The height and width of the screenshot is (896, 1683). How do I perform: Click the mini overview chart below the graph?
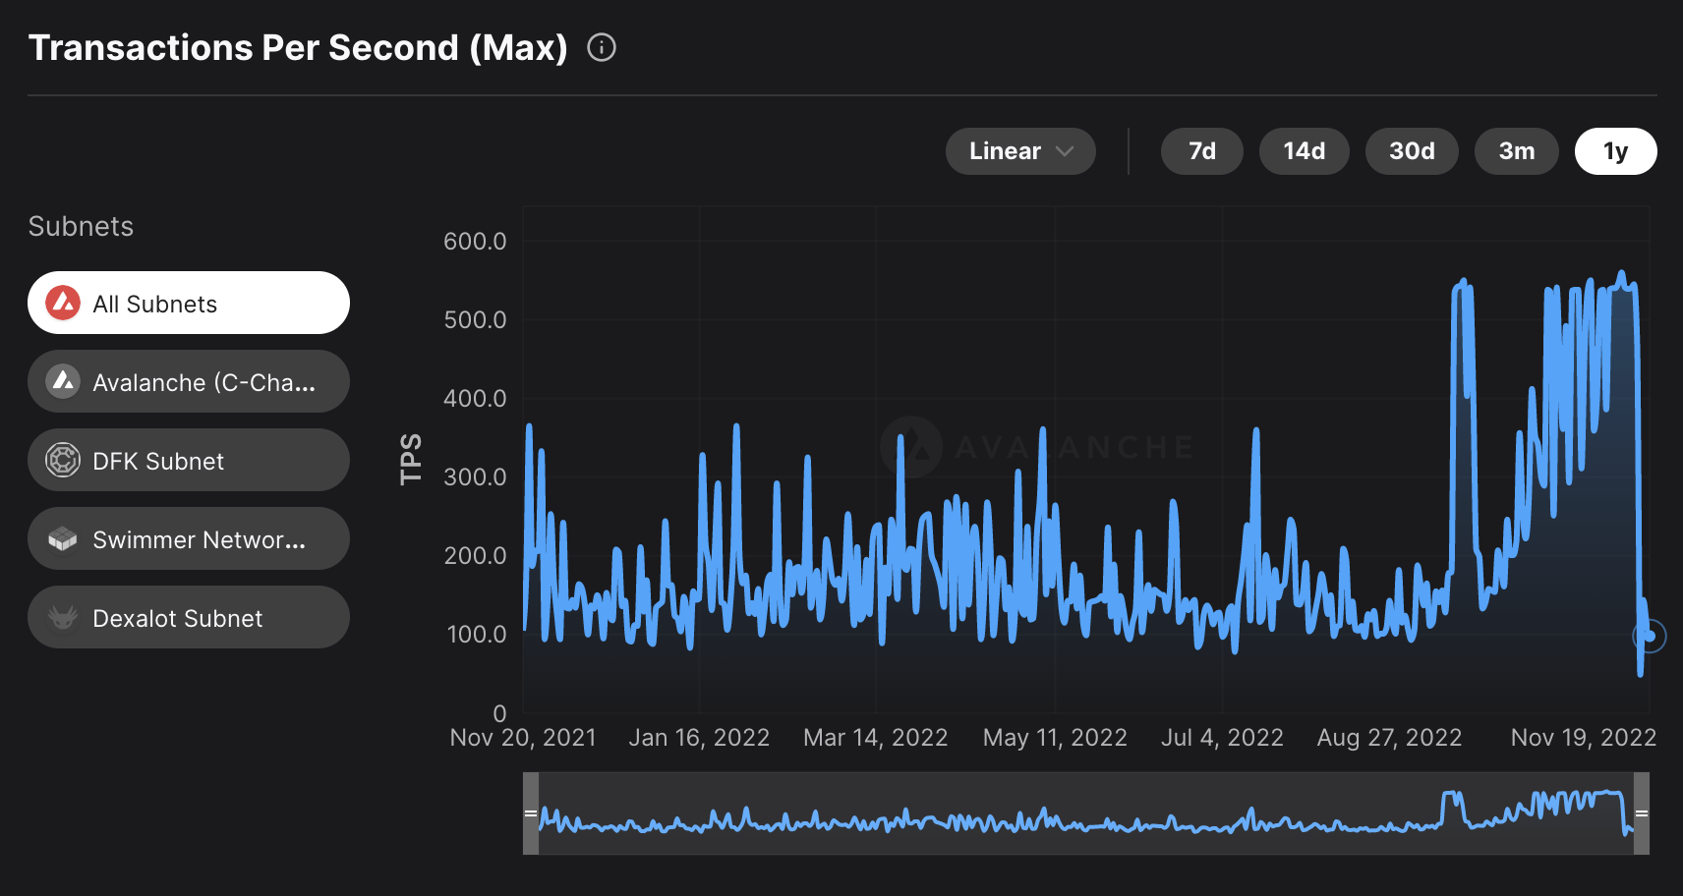pyautogui.click(x=1081, y=813)
